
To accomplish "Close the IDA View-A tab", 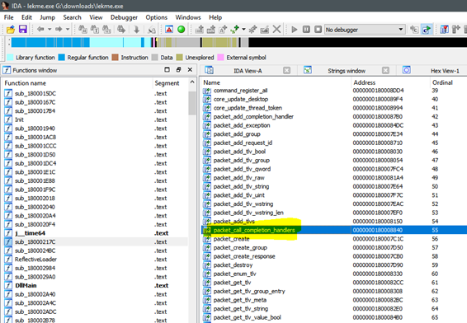I will pyautogui.click(x=286, y=70).
